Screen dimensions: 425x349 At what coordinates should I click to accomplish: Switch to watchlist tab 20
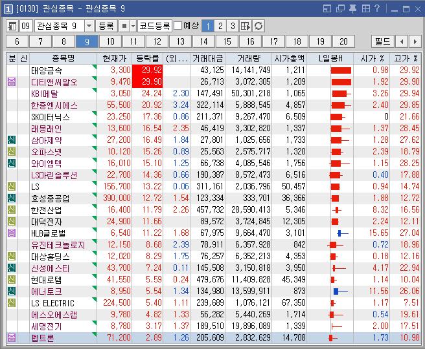click(x=343, y=41)
